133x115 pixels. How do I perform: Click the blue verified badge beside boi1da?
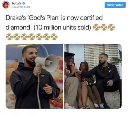(24, 3)
